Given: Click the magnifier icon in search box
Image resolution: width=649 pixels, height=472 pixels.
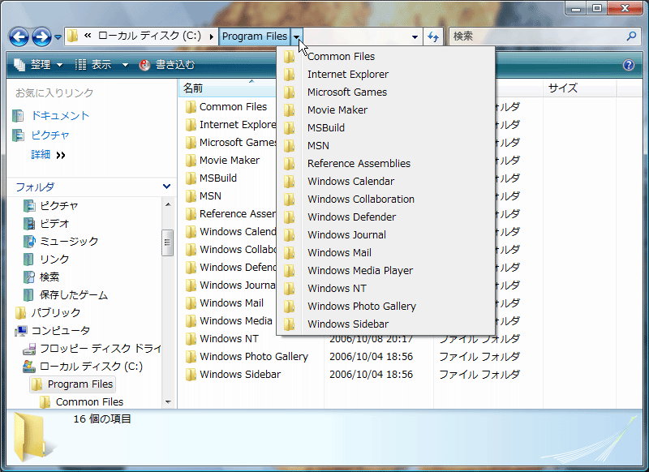Looking at the screenshot, I should pos(631,36).
